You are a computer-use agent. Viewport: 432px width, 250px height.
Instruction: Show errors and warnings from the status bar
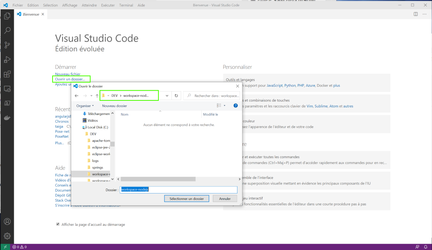point(19,247)
